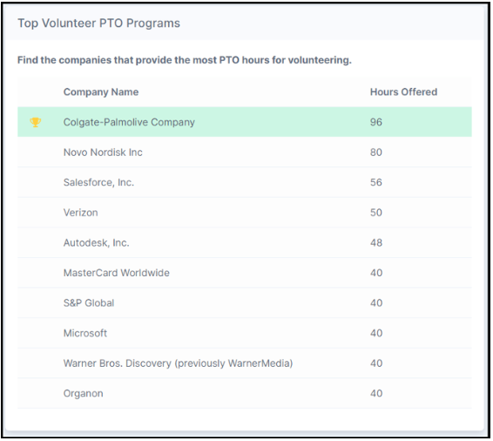The width and height of the screenshot is (493, 441).
Task: Click MasterCard Worldwide company name
Action: pos(117,273)
